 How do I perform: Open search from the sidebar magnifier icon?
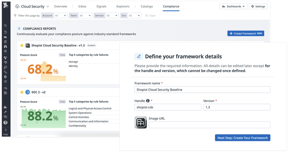[x=5, y=26]
